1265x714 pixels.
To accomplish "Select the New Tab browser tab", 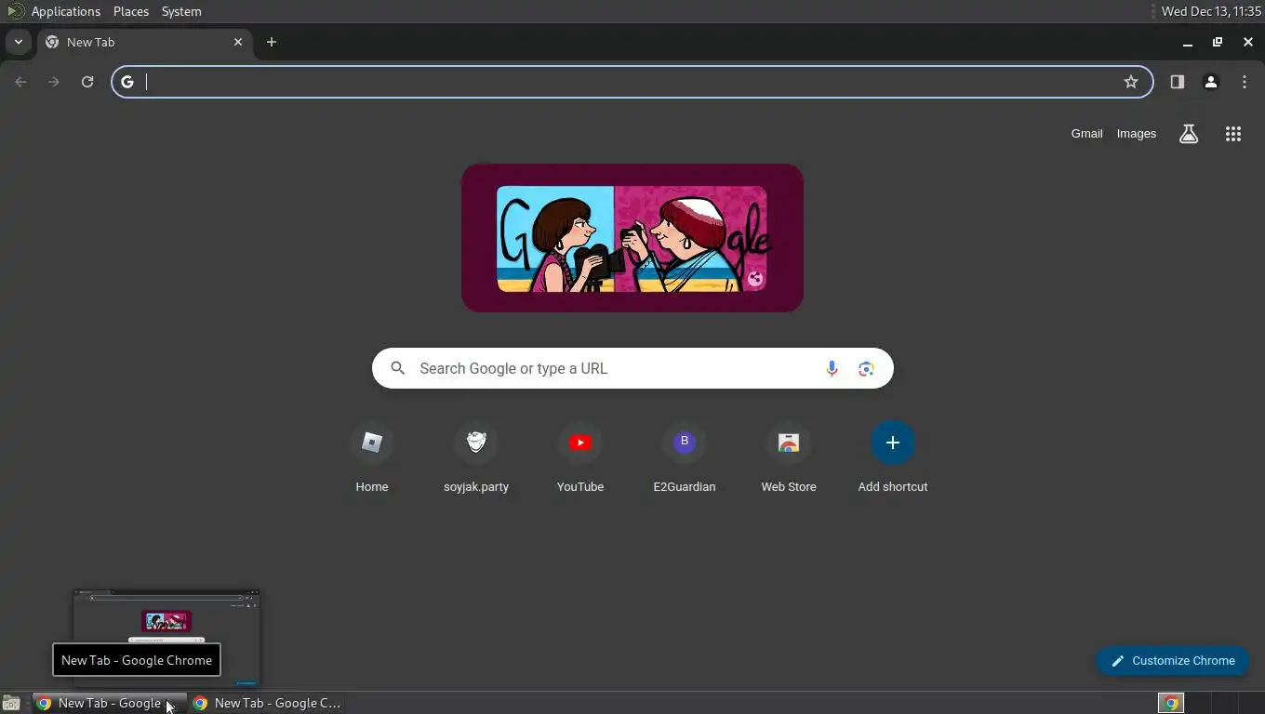I will pos(144,42).
